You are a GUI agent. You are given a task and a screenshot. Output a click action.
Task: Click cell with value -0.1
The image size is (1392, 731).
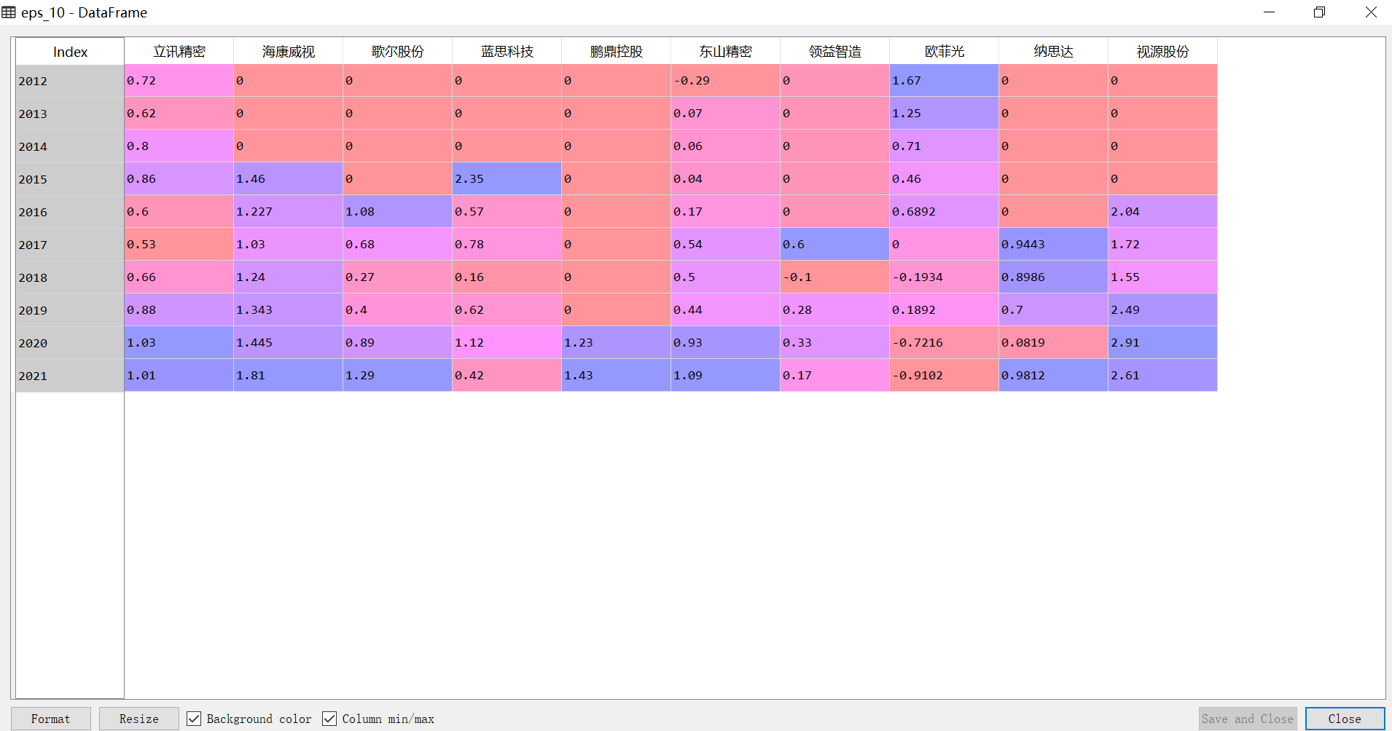[x=835, y=277]
